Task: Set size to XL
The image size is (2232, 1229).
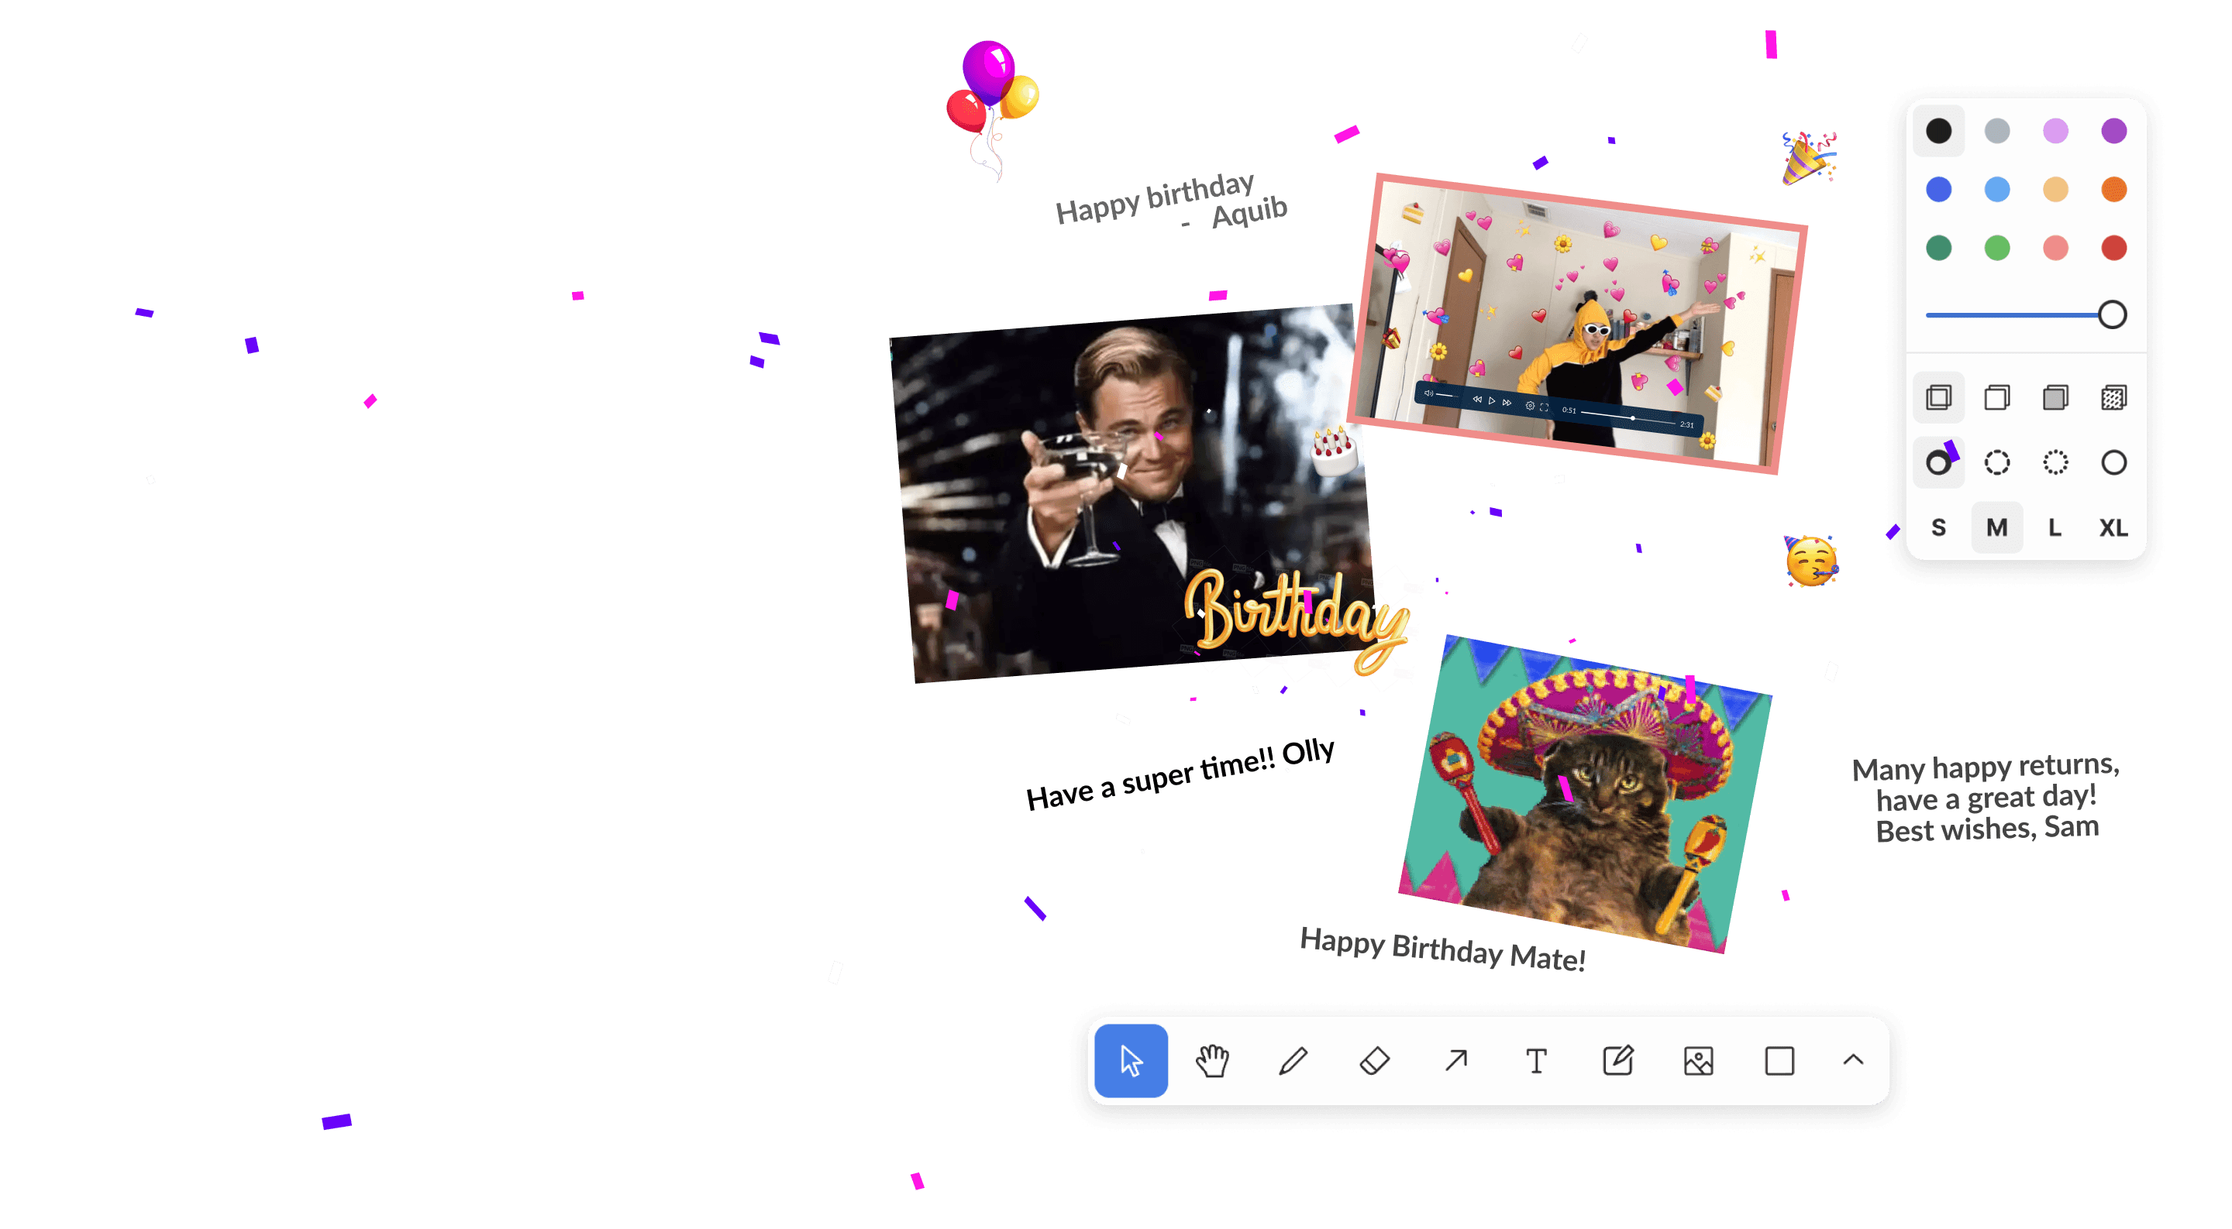Action: (x=2113, y=527)
